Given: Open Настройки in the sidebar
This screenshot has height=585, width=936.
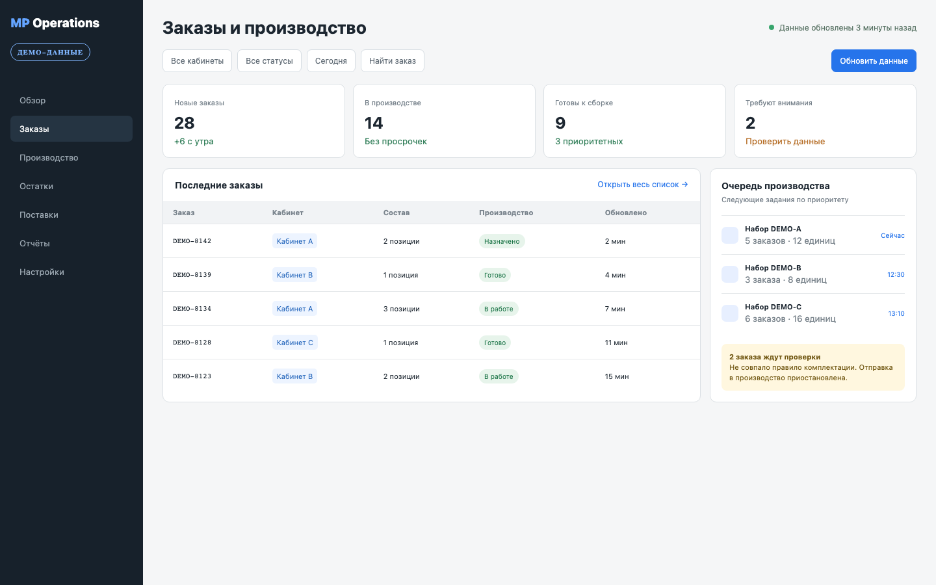Looking at the screenshot, I should (x=71, y=272).
